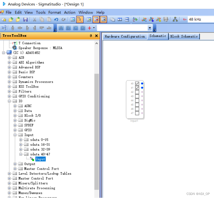214x198 pixels.
Task: Save the design with floppy icon
Action: tap(25, 19)
